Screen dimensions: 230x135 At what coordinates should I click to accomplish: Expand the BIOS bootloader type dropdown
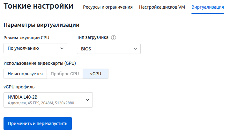[108, 49]
